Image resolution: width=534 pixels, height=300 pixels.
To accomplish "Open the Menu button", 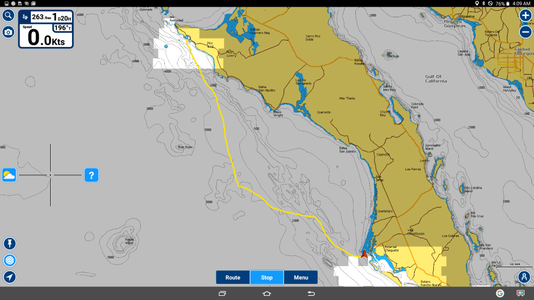I will [x=301, y=278].
